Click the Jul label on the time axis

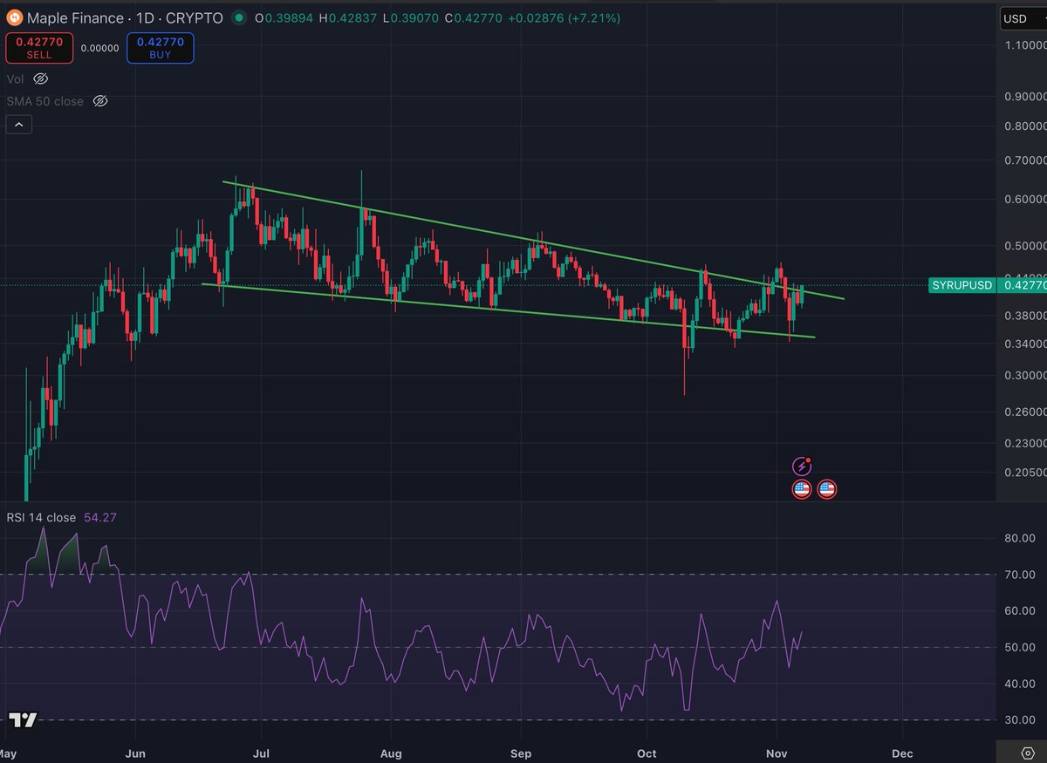[262, 753]
